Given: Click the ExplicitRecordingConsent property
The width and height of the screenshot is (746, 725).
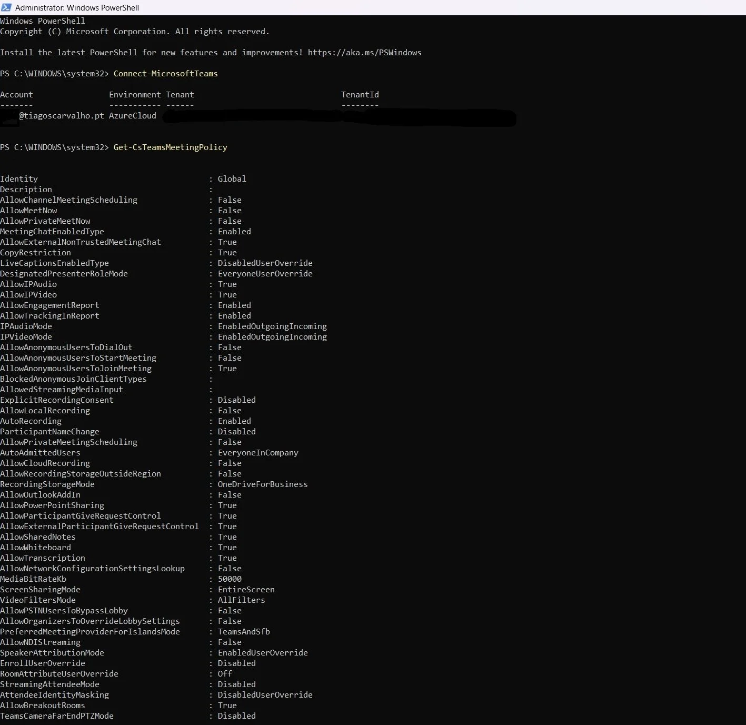Looking at the screenshot, I should tap(57, 400).
